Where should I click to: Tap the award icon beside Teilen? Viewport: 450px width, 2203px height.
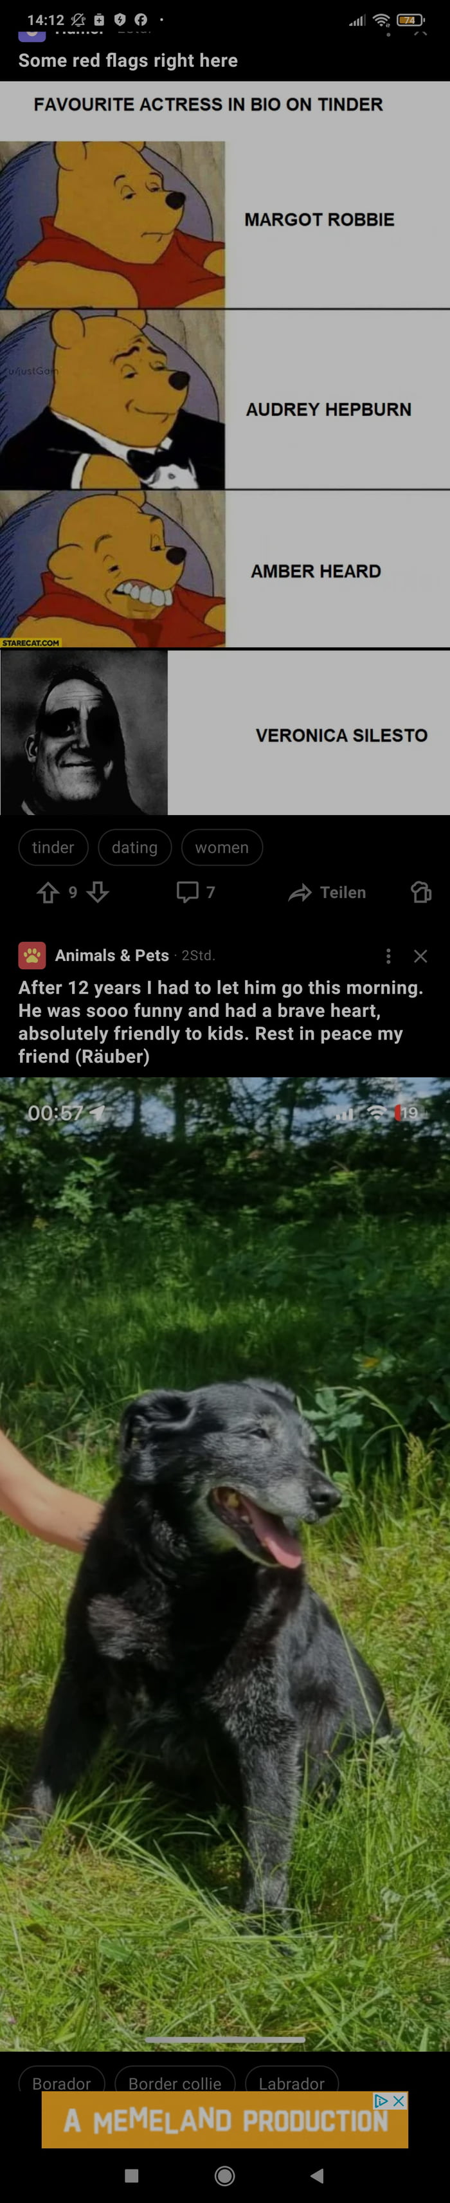point(421,892)
